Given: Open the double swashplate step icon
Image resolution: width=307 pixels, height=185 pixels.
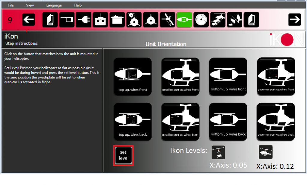Looking at the screenshot, I should [x=134, y=19].
